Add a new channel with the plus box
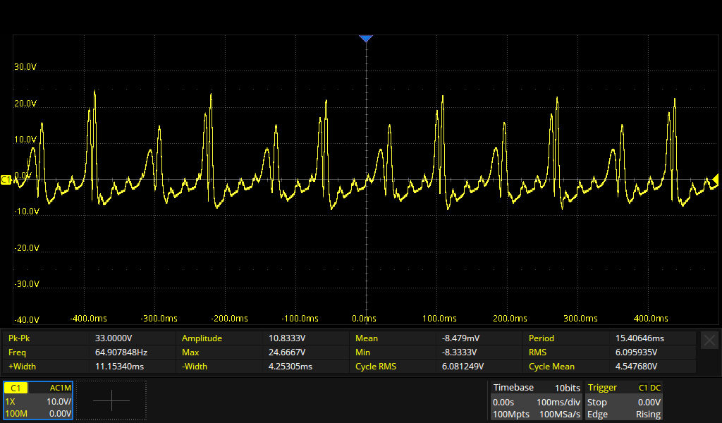 (111, 400)
